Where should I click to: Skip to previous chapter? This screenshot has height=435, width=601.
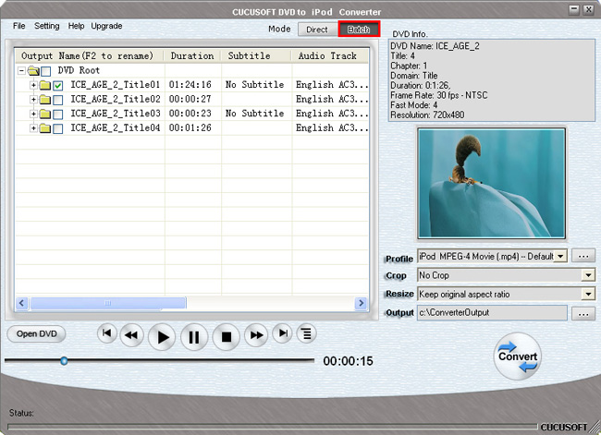point(107,333)
